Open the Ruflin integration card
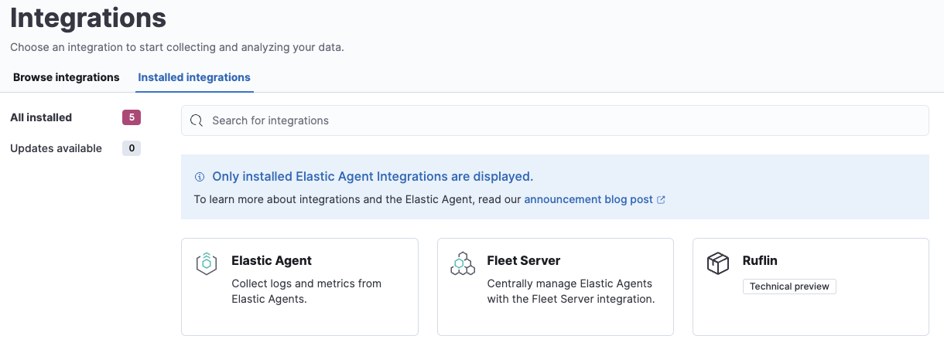Viewport: 944px width, 346px height. (x=811, y=287)
